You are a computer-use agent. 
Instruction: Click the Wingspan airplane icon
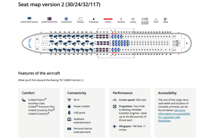(x=115, y=126)
